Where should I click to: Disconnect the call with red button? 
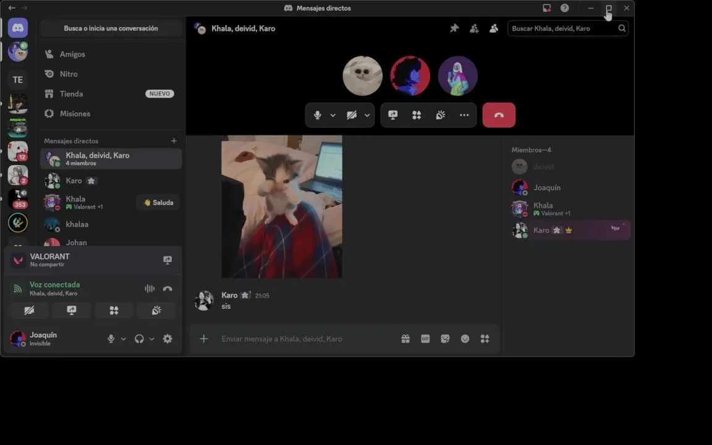pos(499,115)
